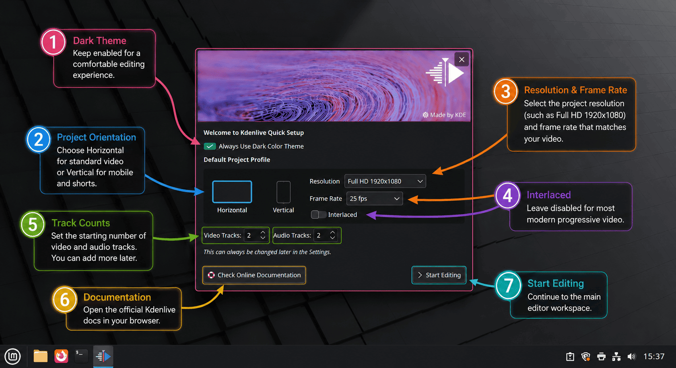Select the Kdenlive taskbar icon
This screenshot has width=676, height=368.
coord(103,356)
